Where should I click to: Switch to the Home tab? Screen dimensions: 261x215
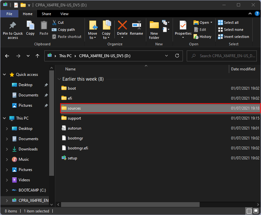28,14
